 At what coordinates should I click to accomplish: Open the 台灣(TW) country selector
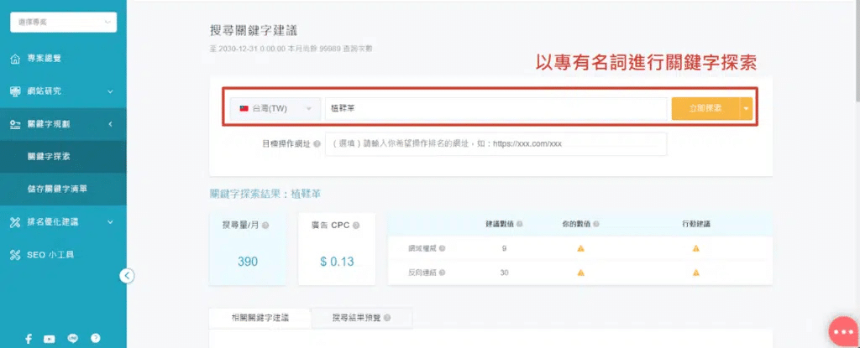(x=275, y=109)
